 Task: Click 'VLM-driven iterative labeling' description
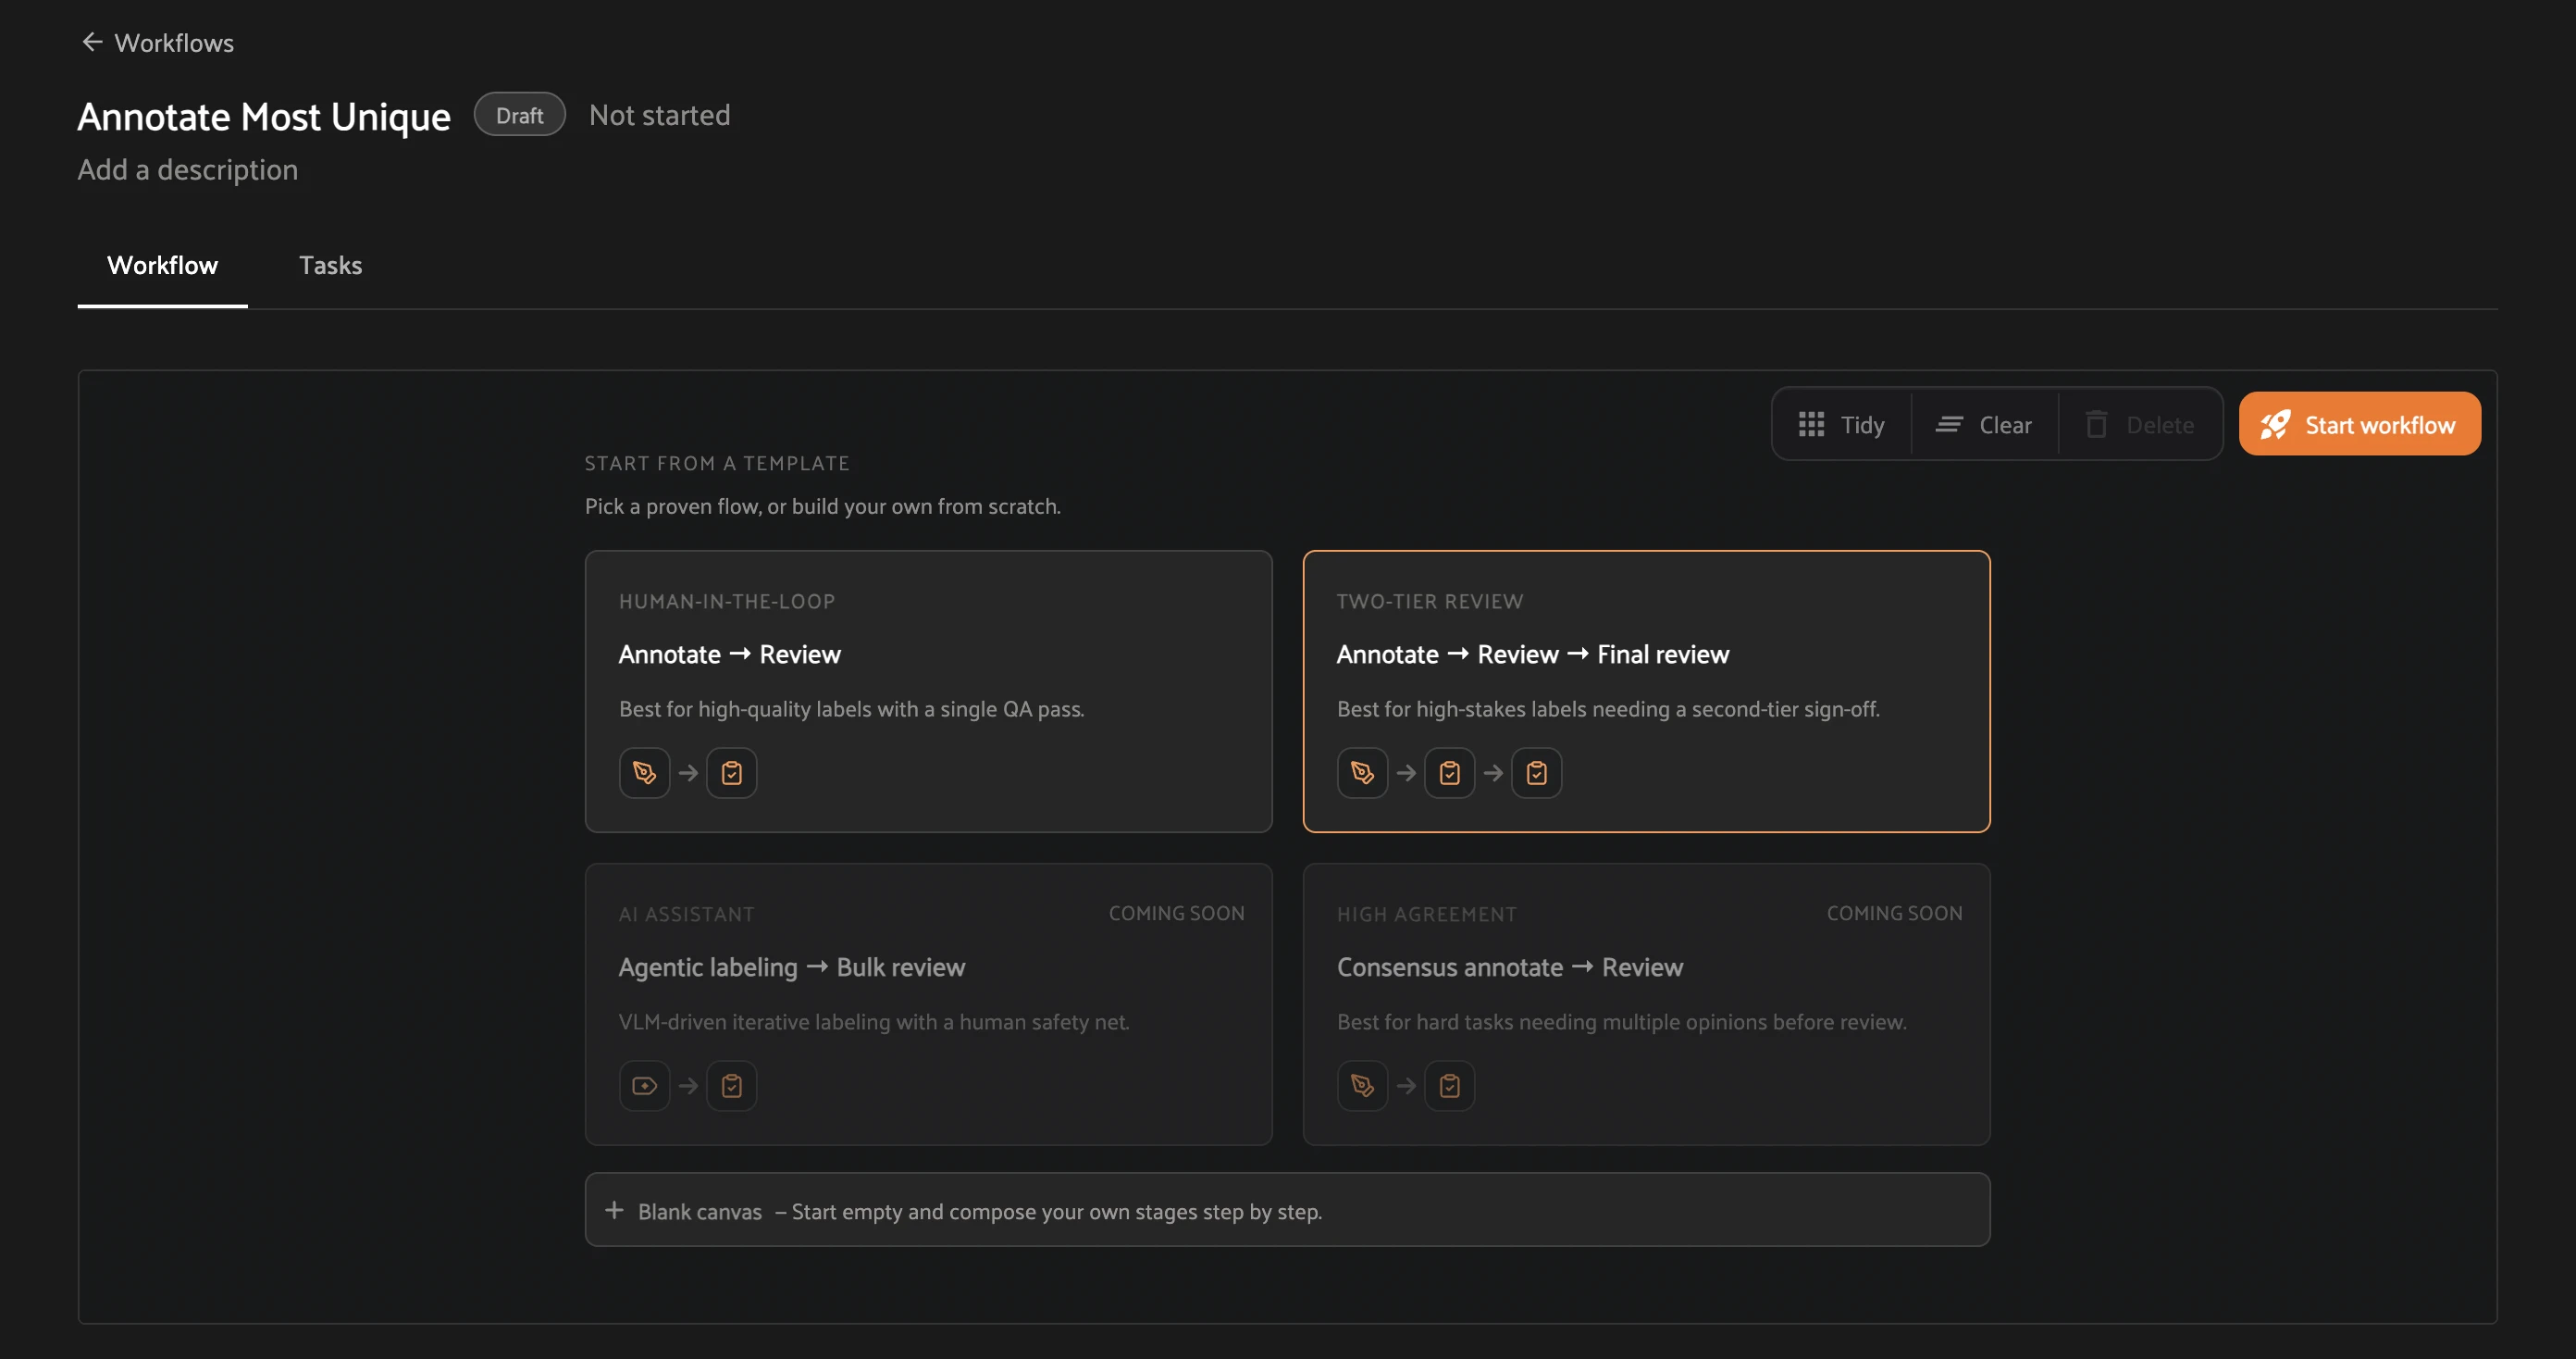[873, 1023]
